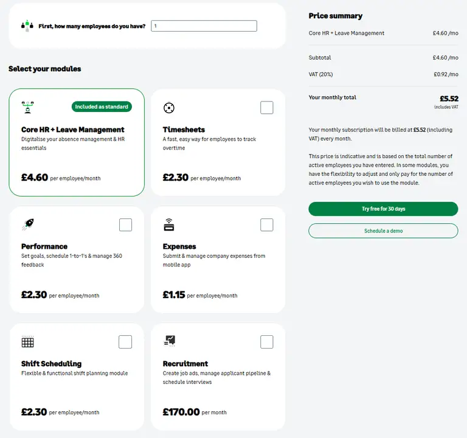The height and width of the screenshot is (438, 467).
Task: Select the Expenses module checkbox
Action: [x=266, y=225]
